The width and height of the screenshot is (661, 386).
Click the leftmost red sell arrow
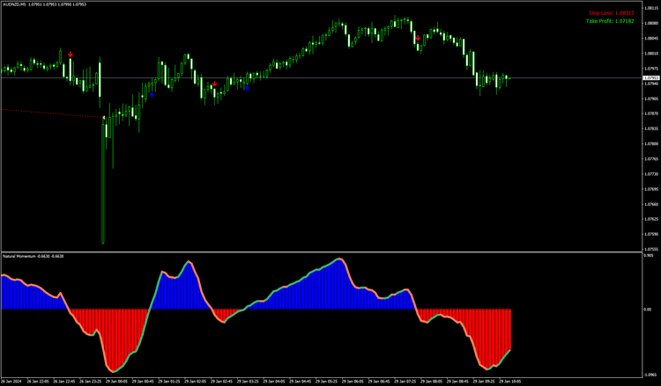71,54
